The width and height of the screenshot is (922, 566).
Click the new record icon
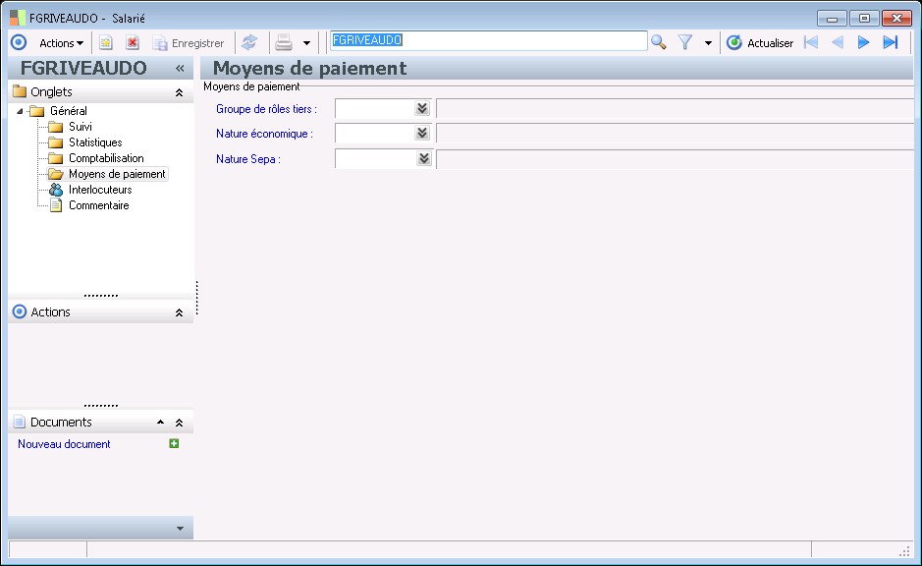tap(106, 43)
